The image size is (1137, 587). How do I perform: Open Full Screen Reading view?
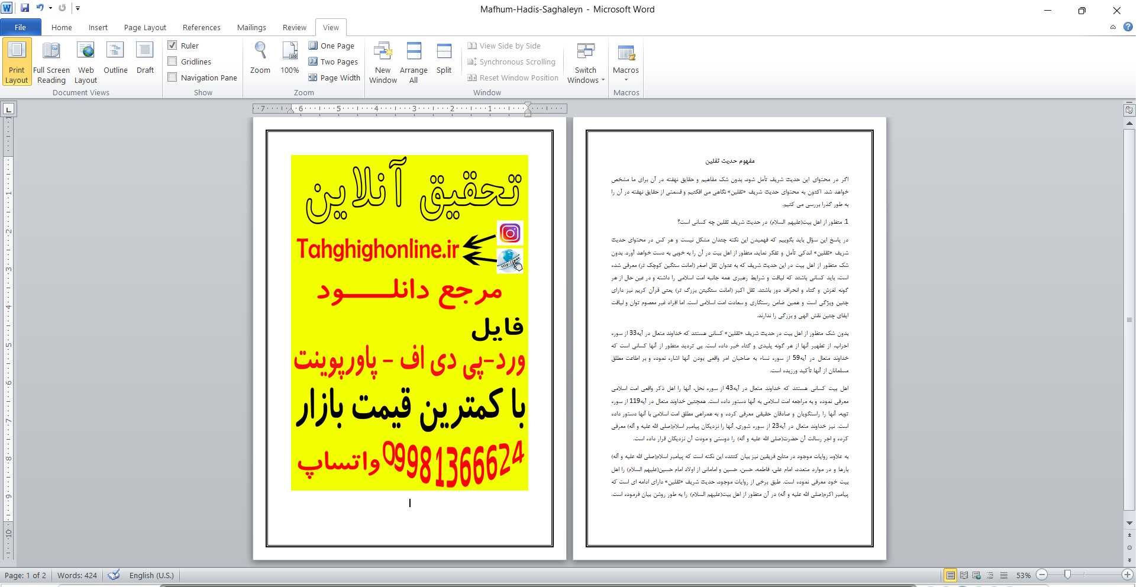click(51, 63)
